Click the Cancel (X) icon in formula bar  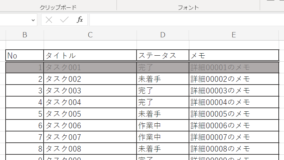pos(49,20)
